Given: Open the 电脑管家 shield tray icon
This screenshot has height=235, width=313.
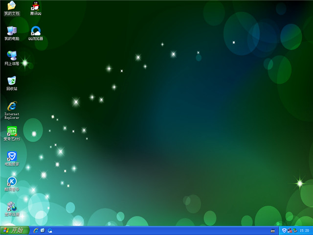Looking at the screenshot, I should [x=284, y=230].
